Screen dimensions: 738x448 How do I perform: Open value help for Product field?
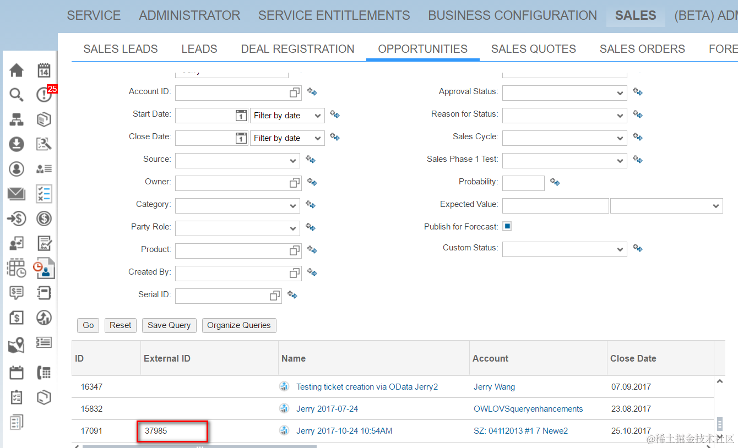coord(295,250)
